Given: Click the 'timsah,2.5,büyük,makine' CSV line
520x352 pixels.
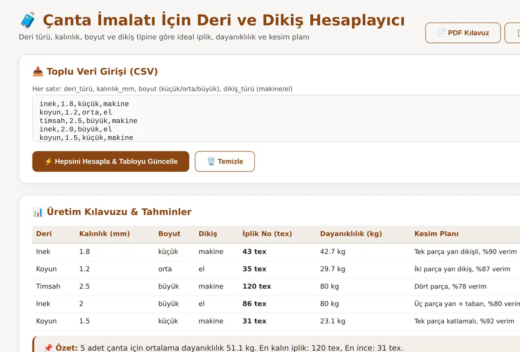Looking at the screenshot, I should 88,121.
